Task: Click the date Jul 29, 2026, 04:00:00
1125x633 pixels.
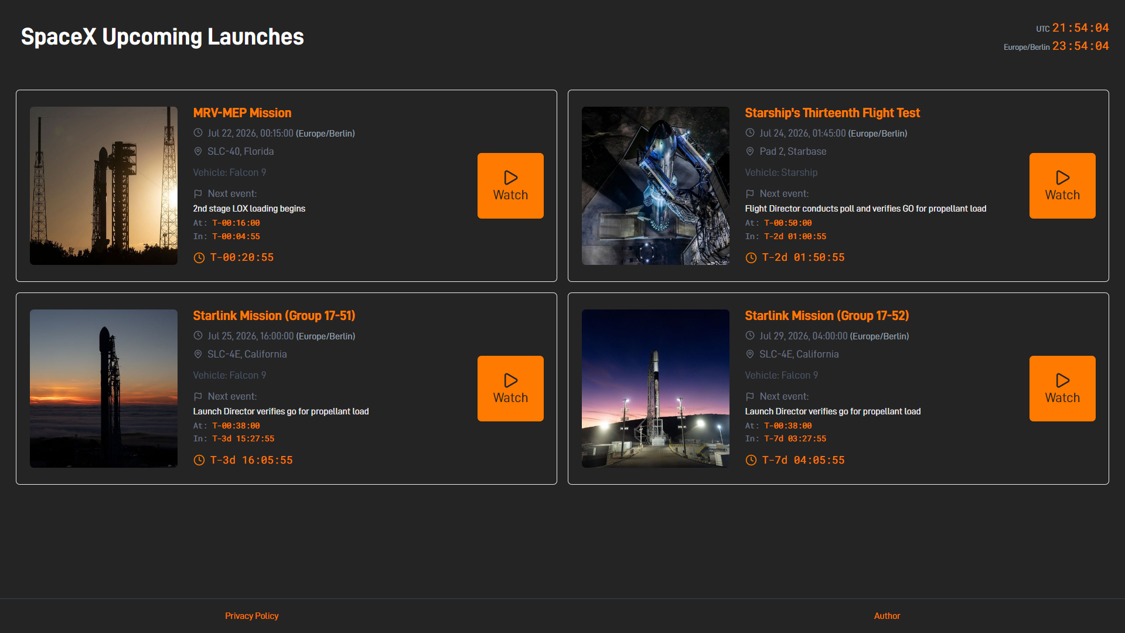Action: pyautogui.click(x=803, y=336)
